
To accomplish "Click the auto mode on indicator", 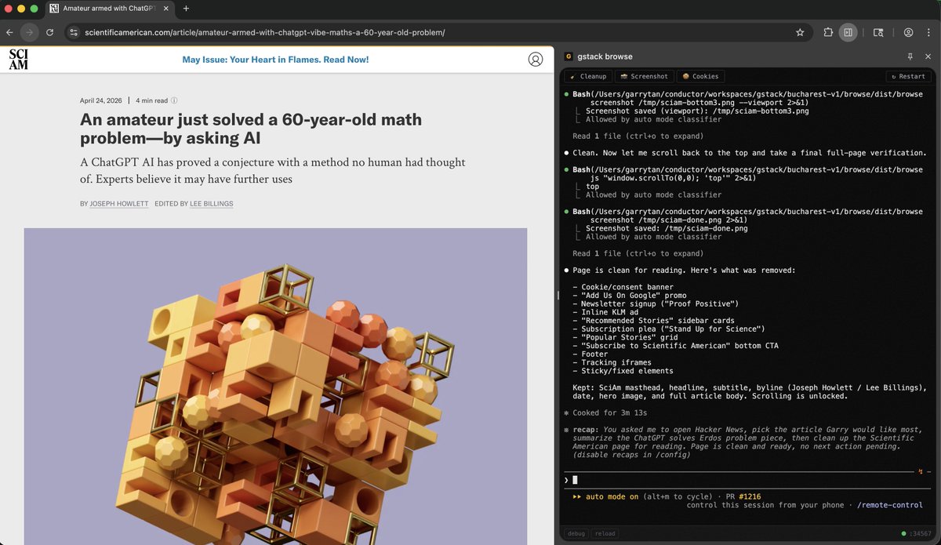I will pos(606,496).
